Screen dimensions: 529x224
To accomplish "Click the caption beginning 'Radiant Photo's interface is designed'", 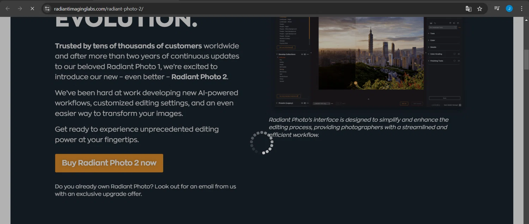I will [x=359, y=127].
